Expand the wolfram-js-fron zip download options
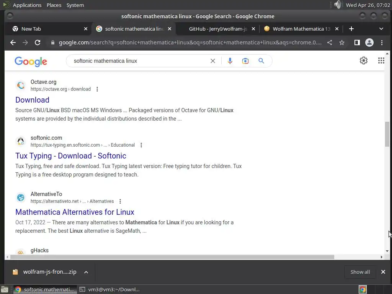 click(86, 272)
